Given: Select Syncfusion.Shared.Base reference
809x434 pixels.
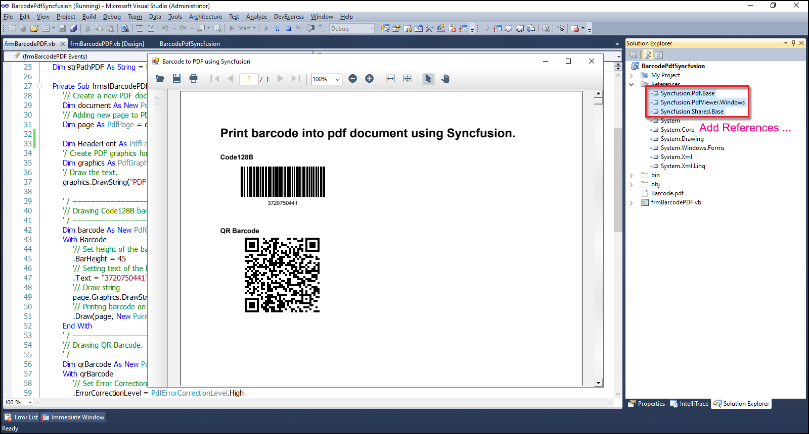Looking at the screenshot, I should coord(692,112).
